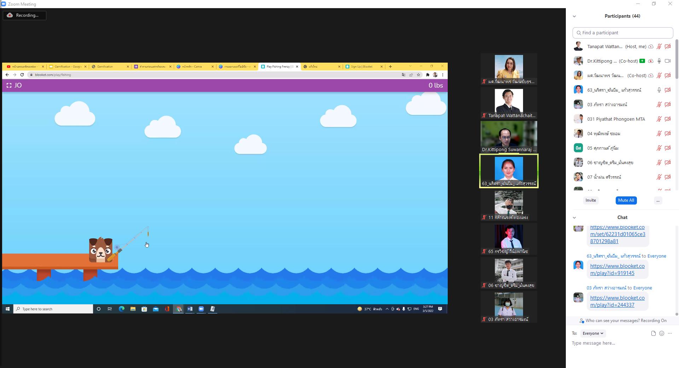Click profile avatar in shared Chrome toolbar
679x368 pixels.
pos(435,75)
